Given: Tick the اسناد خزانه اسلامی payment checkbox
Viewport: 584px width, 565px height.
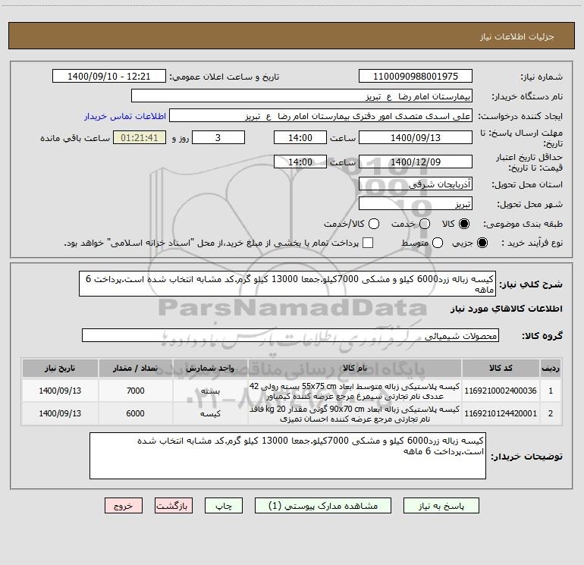Looking at the screenshot, I should (368, 243).
